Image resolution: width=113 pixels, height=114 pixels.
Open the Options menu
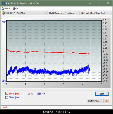click(6, 8)
